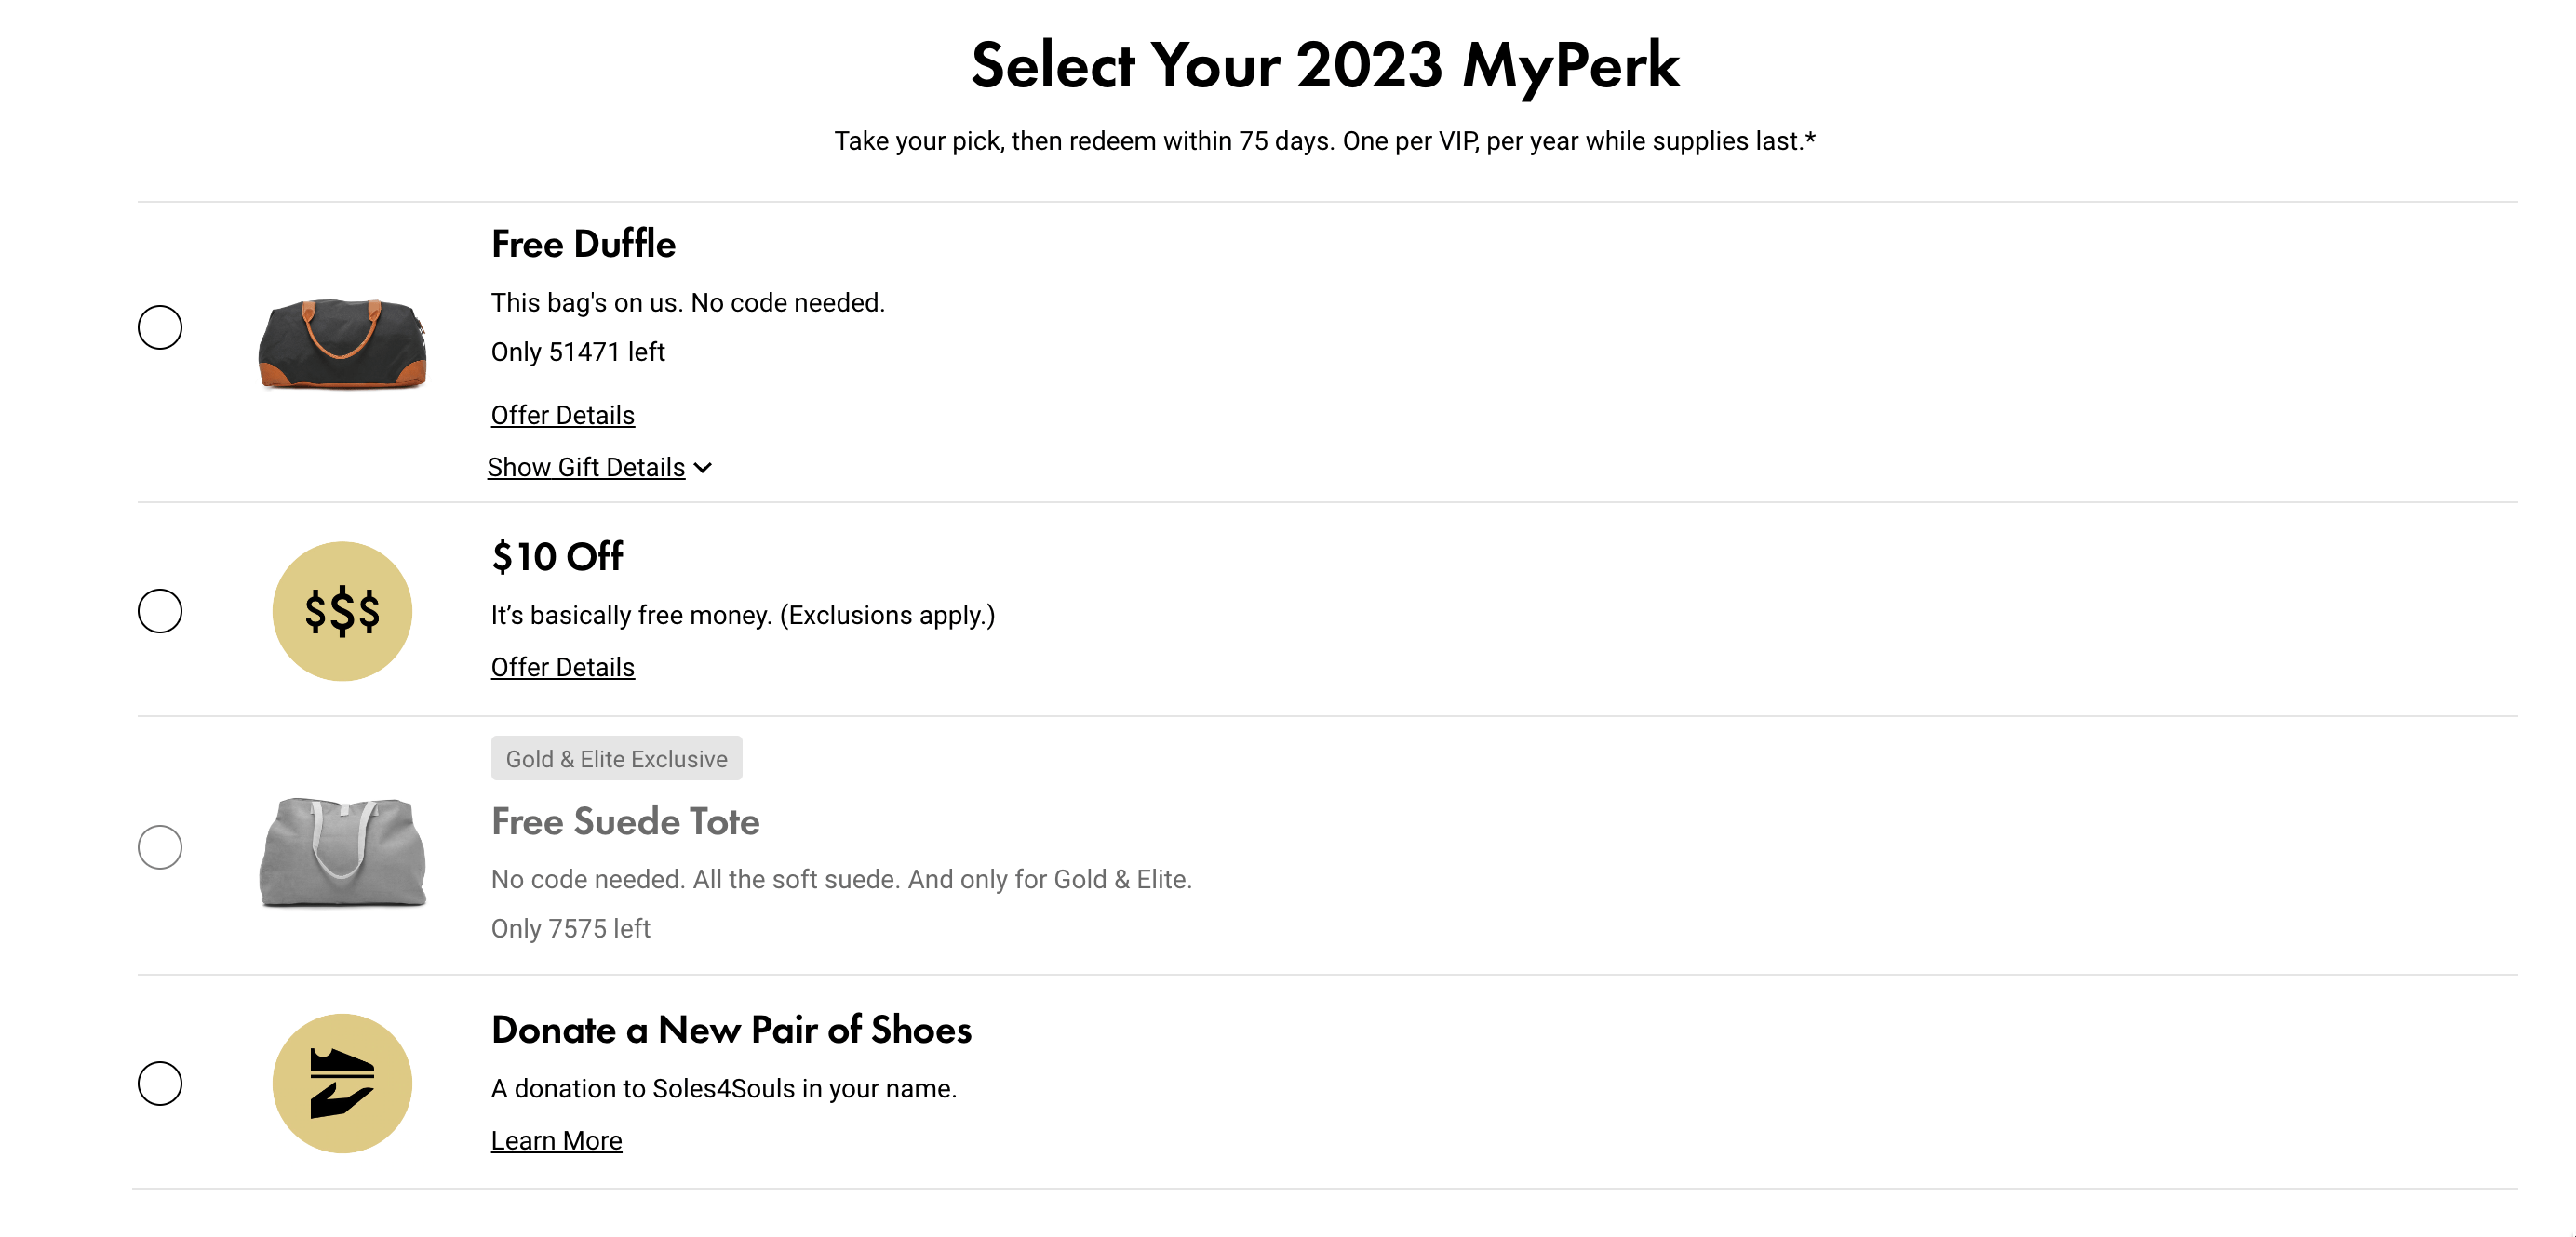Pick the Donate a New Pair of Shoes option
Screen dimensions: 2576x1237
[x=160, y=1084]
